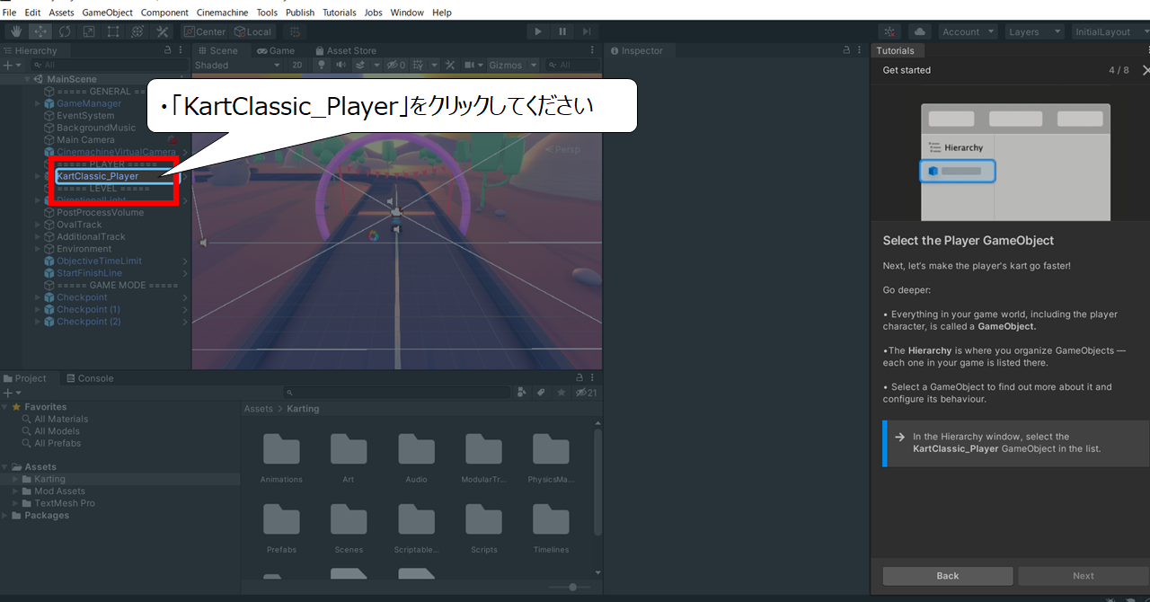Viewport: 1150px width, 602px height.
Task: Switch to the Asset Store tab
Action: point(345,50)
